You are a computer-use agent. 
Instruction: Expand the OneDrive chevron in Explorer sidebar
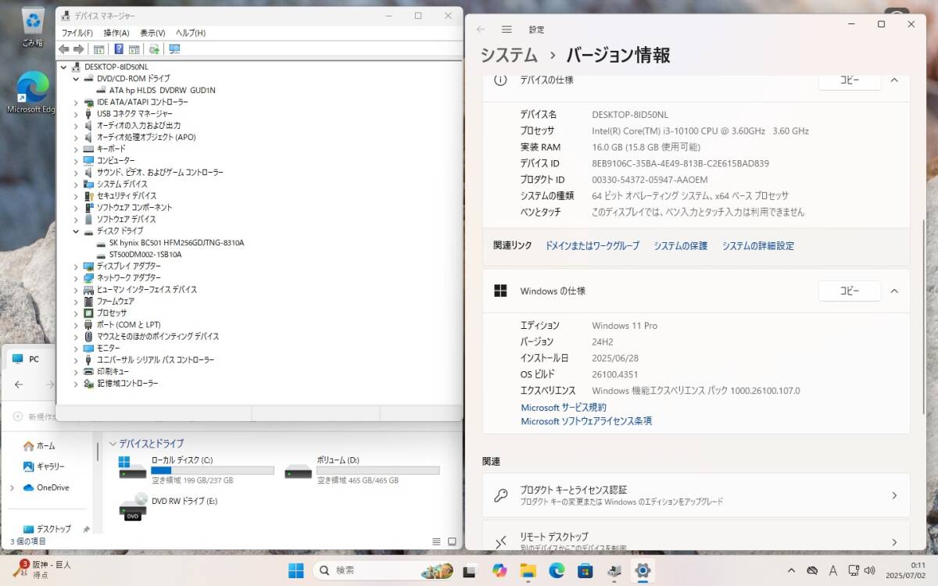click(x=12, y=488)
